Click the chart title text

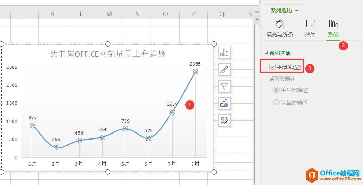[108, 54]
